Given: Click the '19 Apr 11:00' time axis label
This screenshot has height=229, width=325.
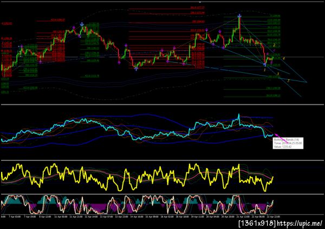Looking at the screenshot, I should point(198,217).
